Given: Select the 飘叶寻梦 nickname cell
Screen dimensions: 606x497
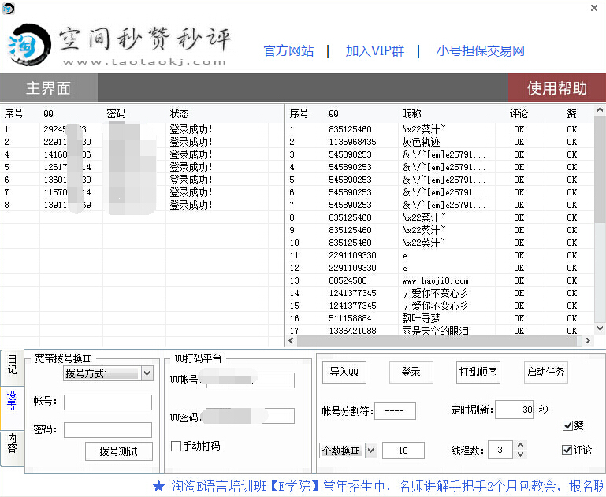Looking at the screenshot, I should click(421, 318).
